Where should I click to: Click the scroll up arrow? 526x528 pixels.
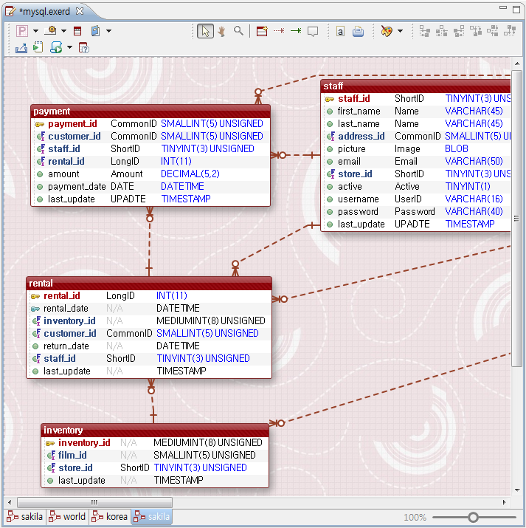coord(517,64)
